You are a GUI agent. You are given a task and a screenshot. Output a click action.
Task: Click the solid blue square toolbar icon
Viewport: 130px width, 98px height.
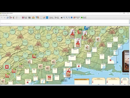coord(47,17)
